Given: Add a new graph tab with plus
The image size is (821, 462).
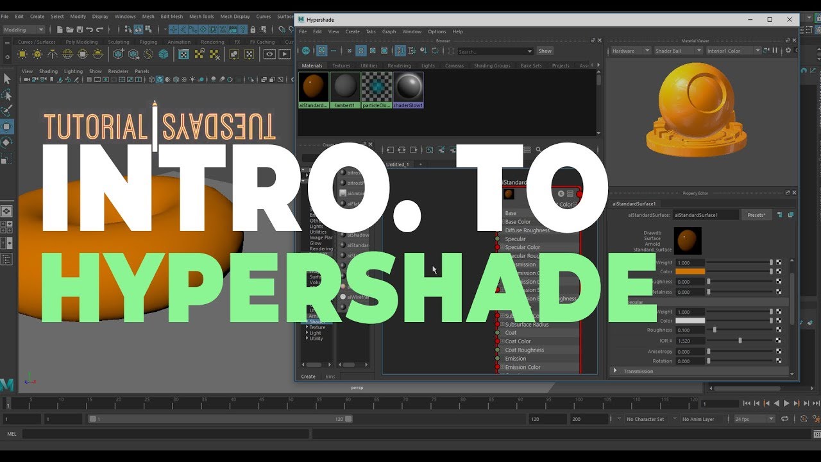Looking at the screenshot, I should [x=421, y=164].
